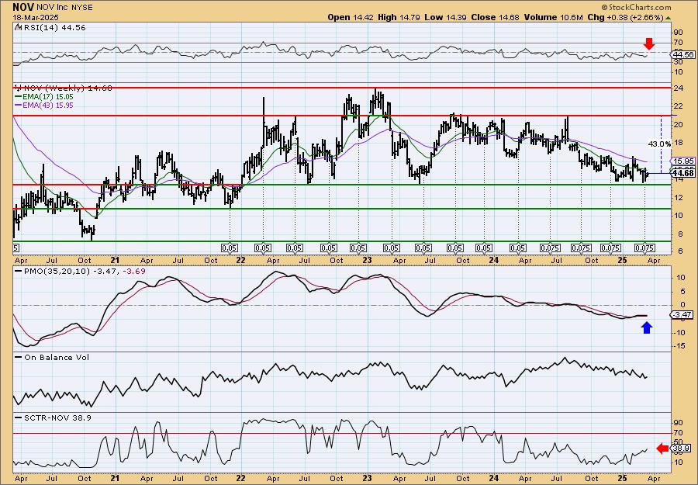698x485 pixels.
Task: Click the "Open 14.42" value
Action: (351, 17)
